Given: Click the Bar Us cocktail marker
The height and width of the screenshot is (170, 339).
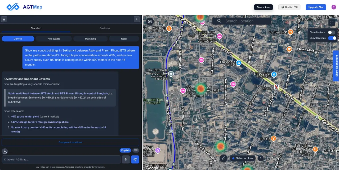Looking at the screenshot, I should [273, 138].
